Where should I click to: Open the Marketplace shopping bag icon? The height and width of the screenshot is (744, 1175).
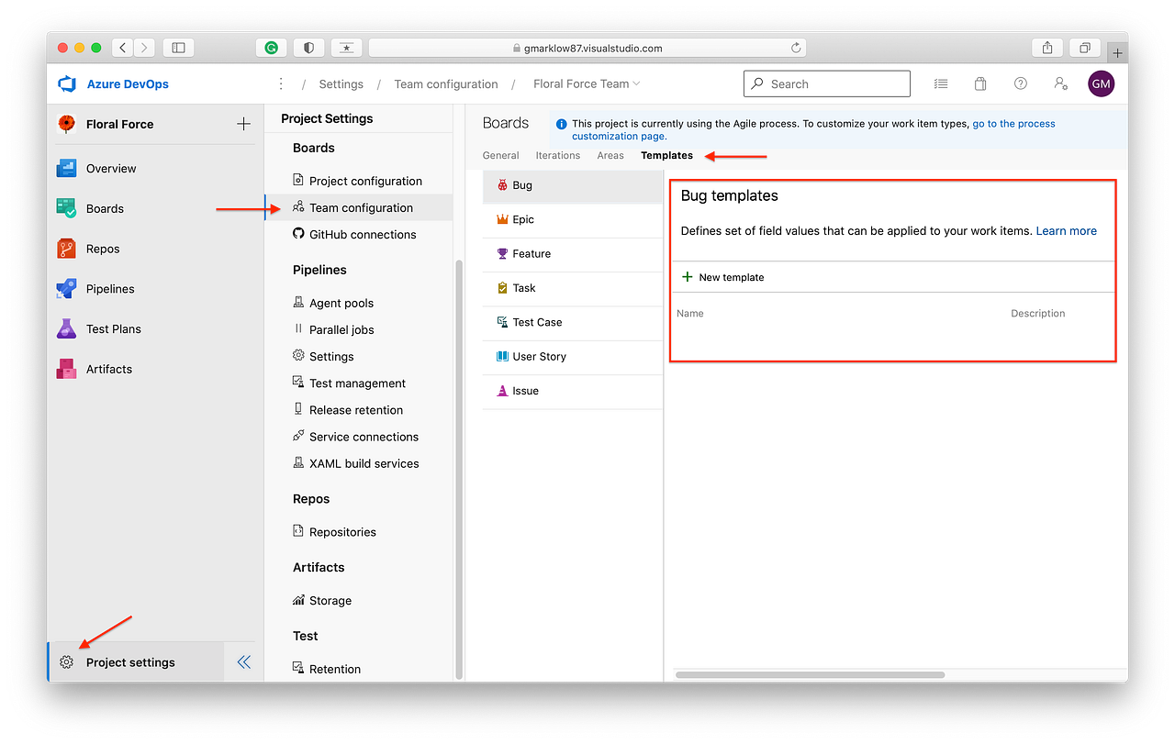tap(979, 83)
